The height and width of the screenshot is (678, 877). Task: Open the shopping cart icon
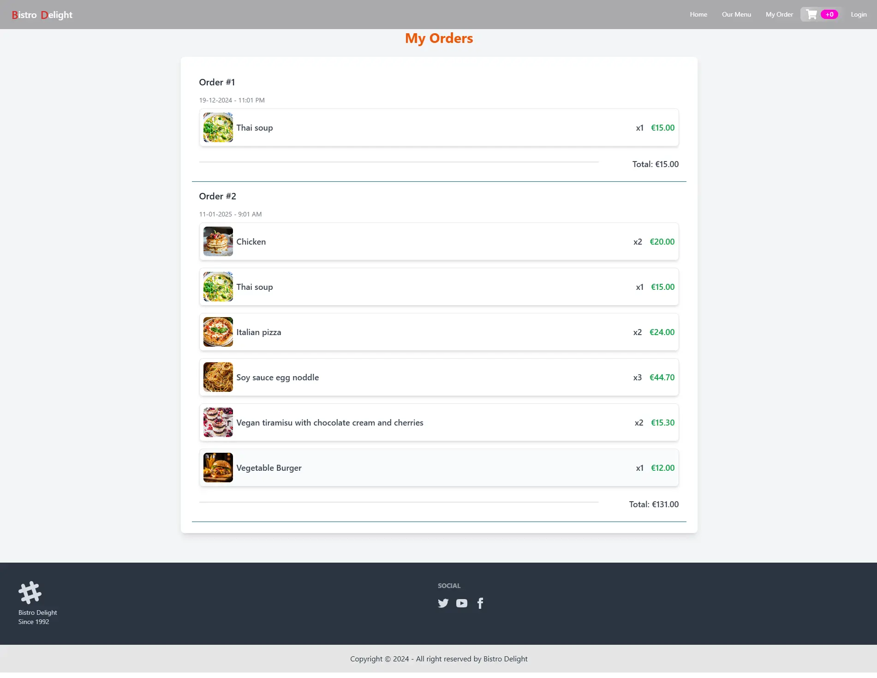[x=811, y=15]
